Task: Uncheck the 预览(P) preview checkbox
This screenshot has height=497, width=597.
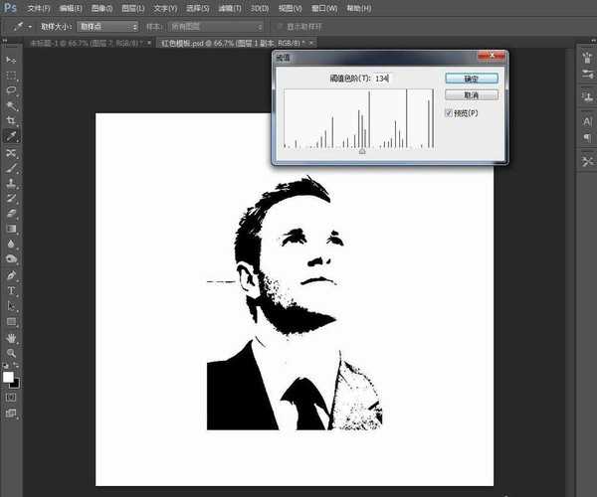Action: [448, 113]
